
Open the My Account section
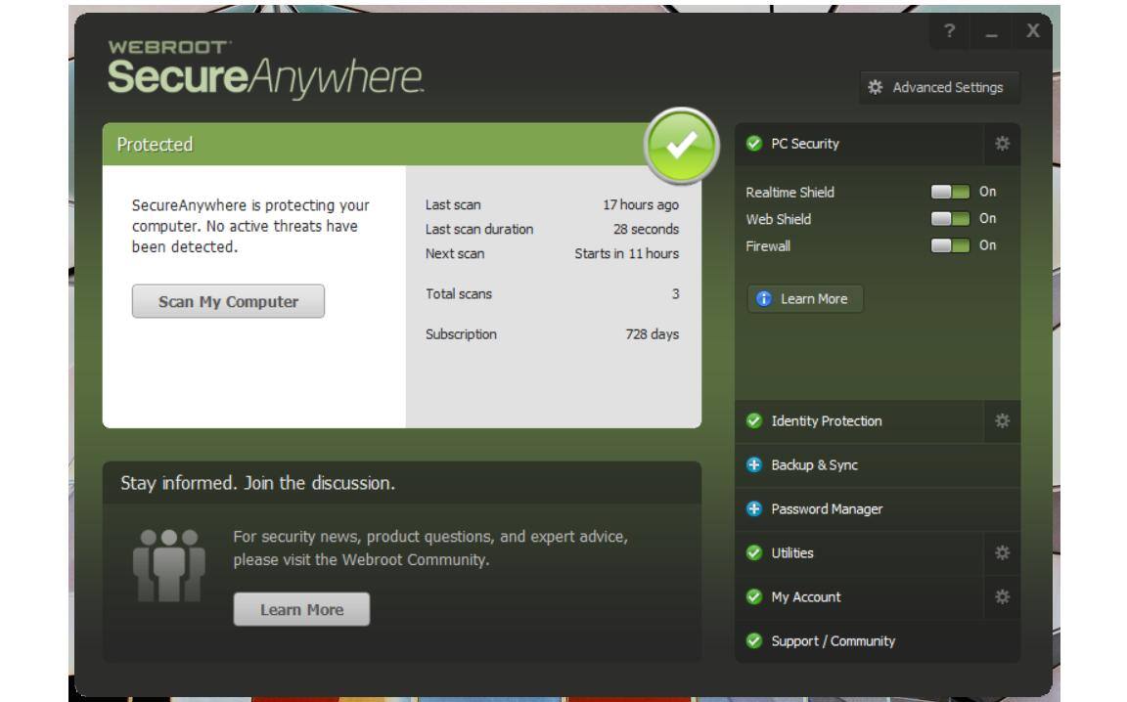[x=805, y=596]
